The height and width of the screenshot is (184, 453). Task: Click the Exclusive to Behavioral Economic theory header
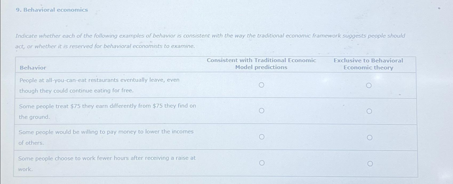pyautogui.click(x=368, y=64)
